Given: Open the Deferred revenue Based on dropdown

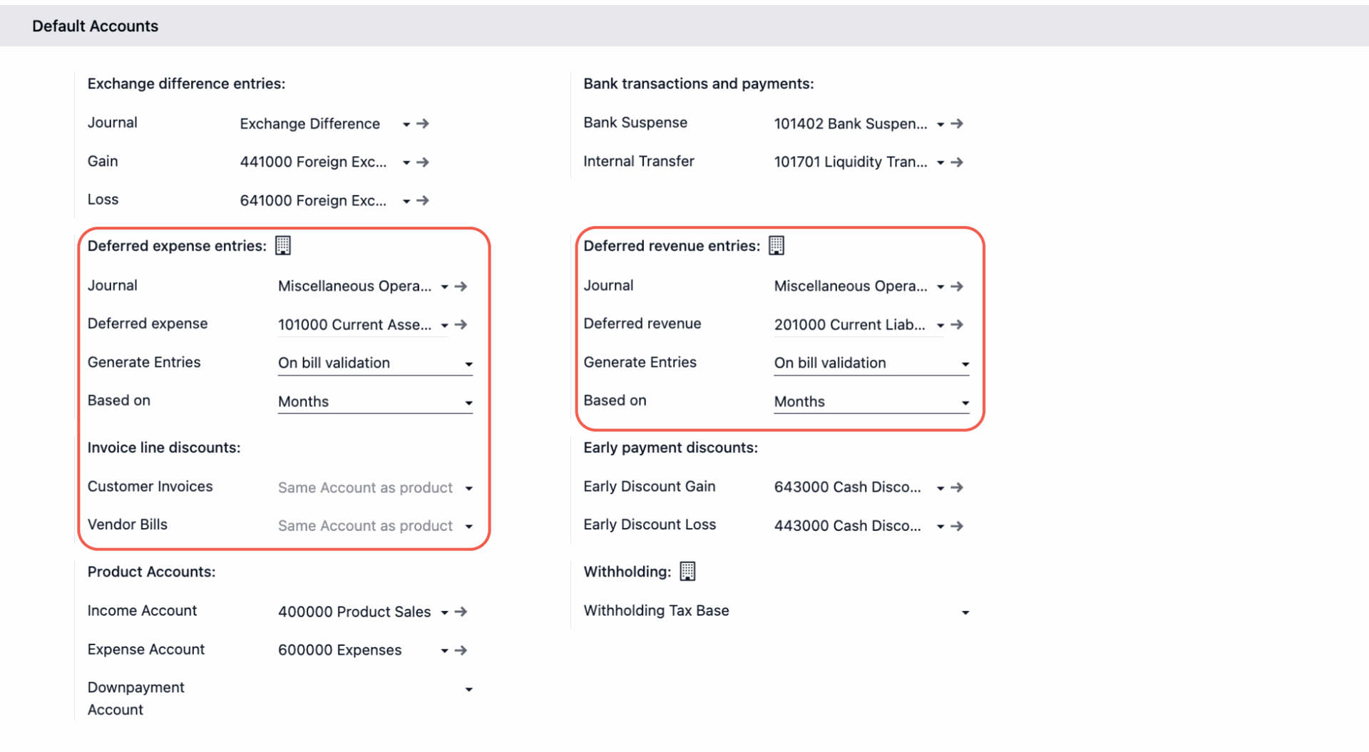Looking at the screenshot, I should 965,403.
